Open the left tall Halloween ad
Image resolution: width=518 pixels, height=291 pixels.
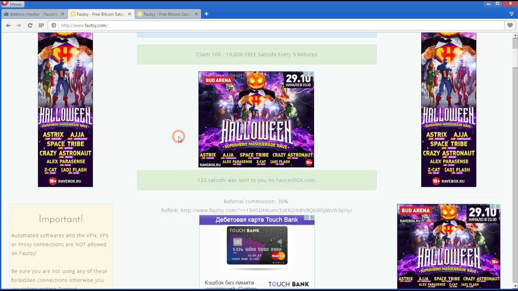(x=65, y=110)
